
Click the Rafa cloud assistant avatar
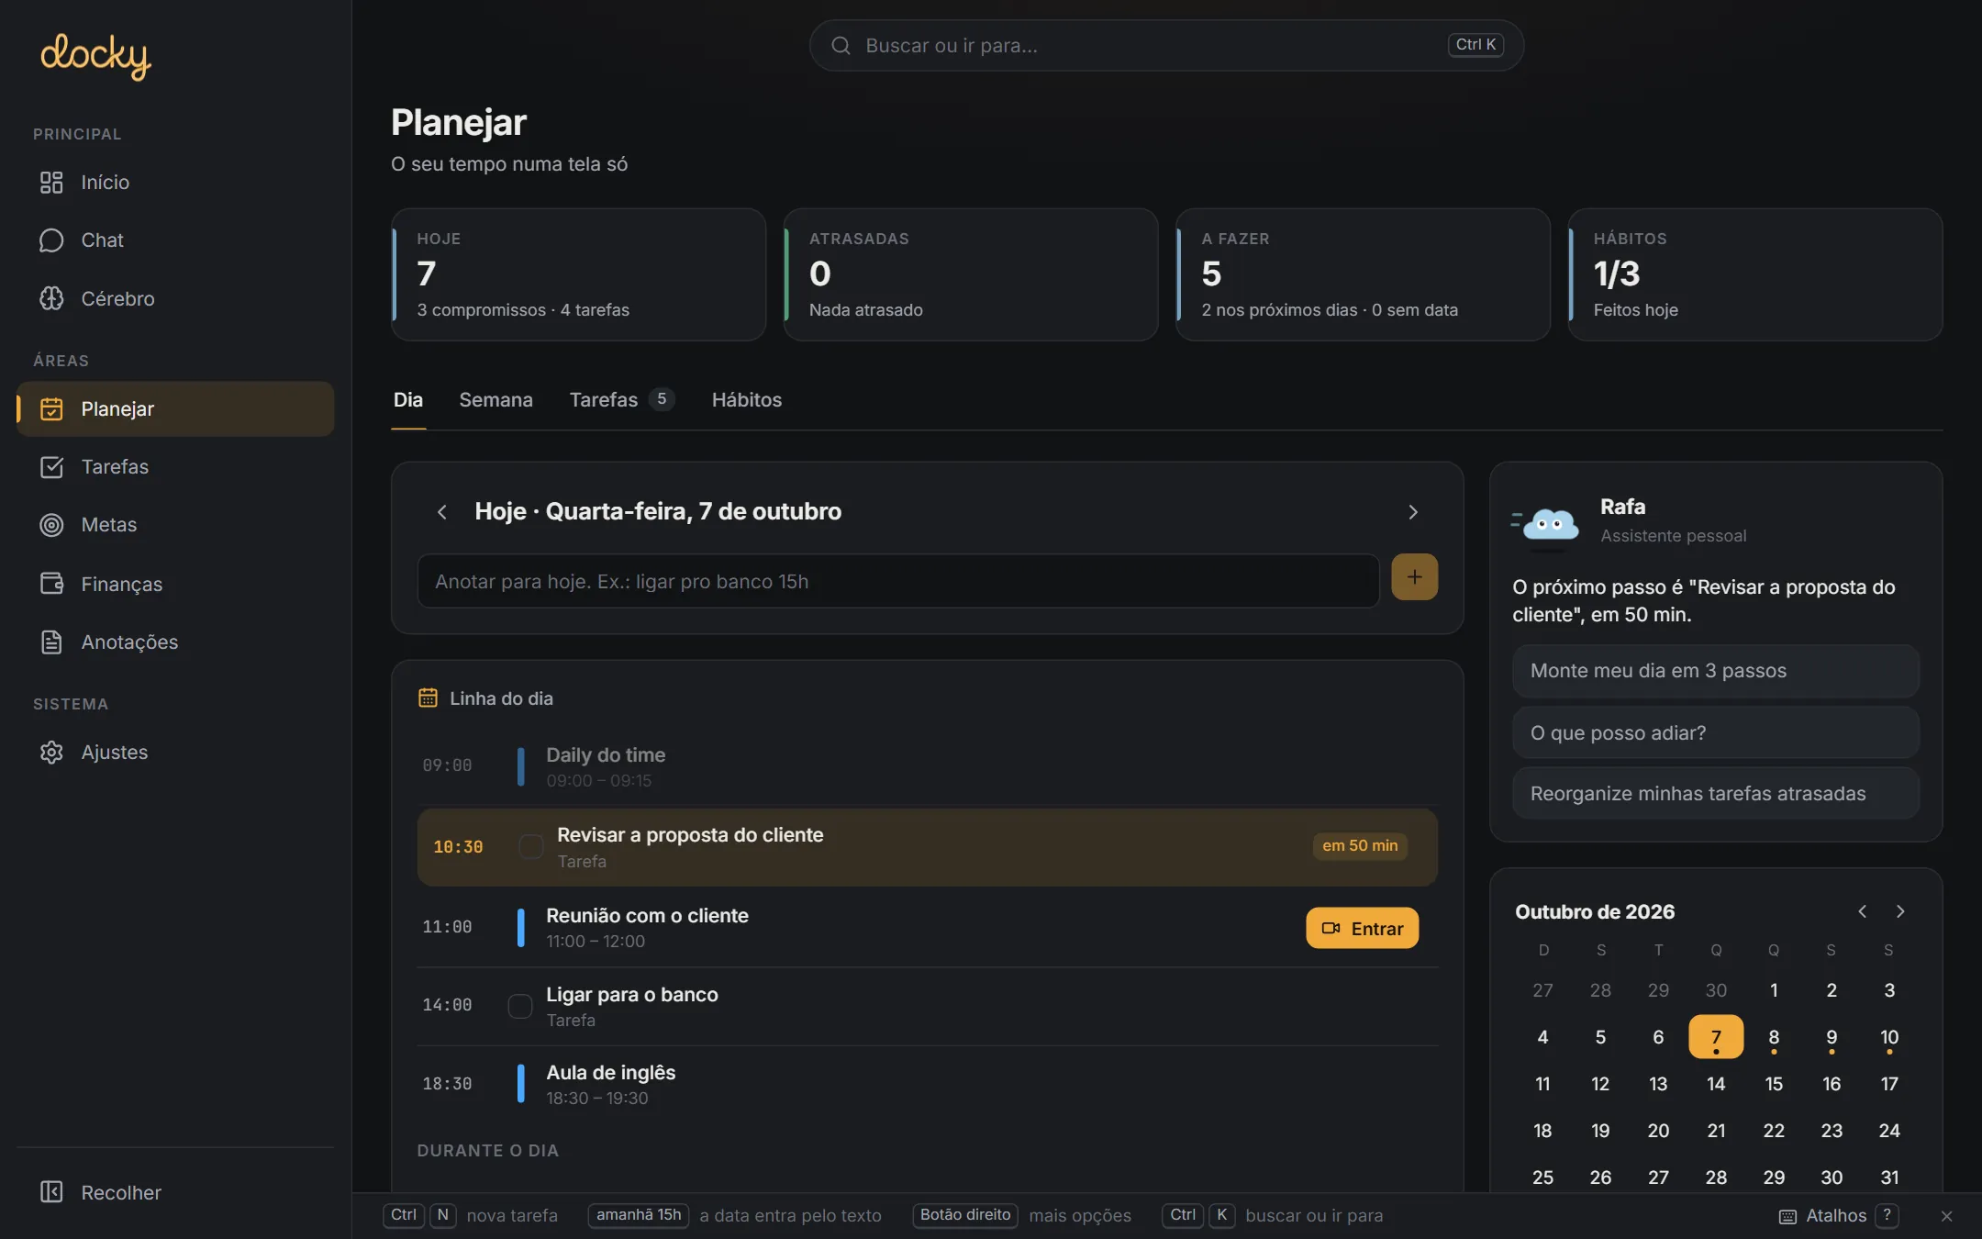click(1547, 523)
